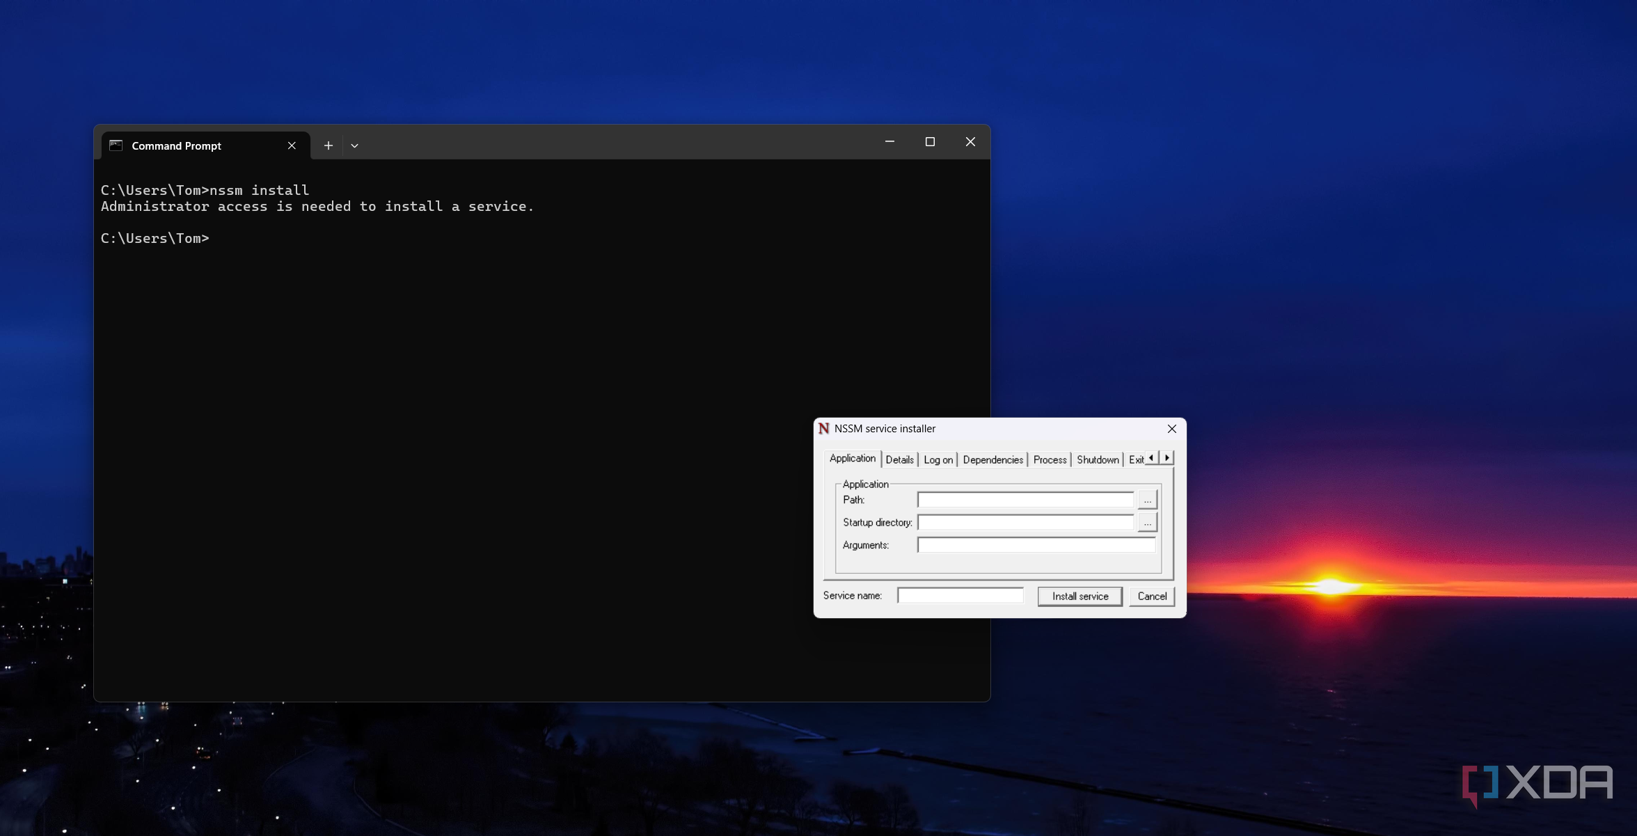Select the Command Prompt tab title

176,145
